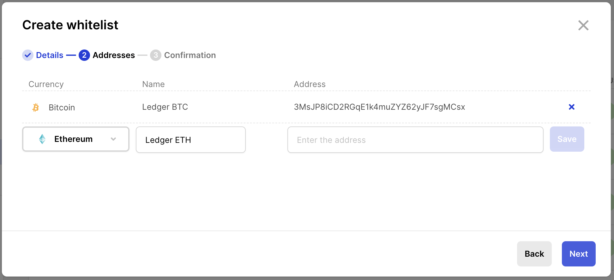This screenshot has height=280, width=614.
Task: Open the Ethereum currency selector
Action: click(x=76, y=139)
